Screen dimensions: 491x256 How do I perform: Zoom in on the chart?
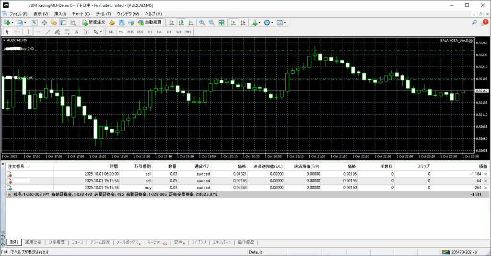coord(202,22)
